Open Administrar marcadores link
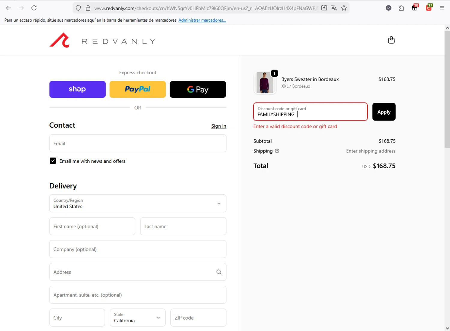The width and height of the screenshot is (450, 331). [x=202, y=20]
